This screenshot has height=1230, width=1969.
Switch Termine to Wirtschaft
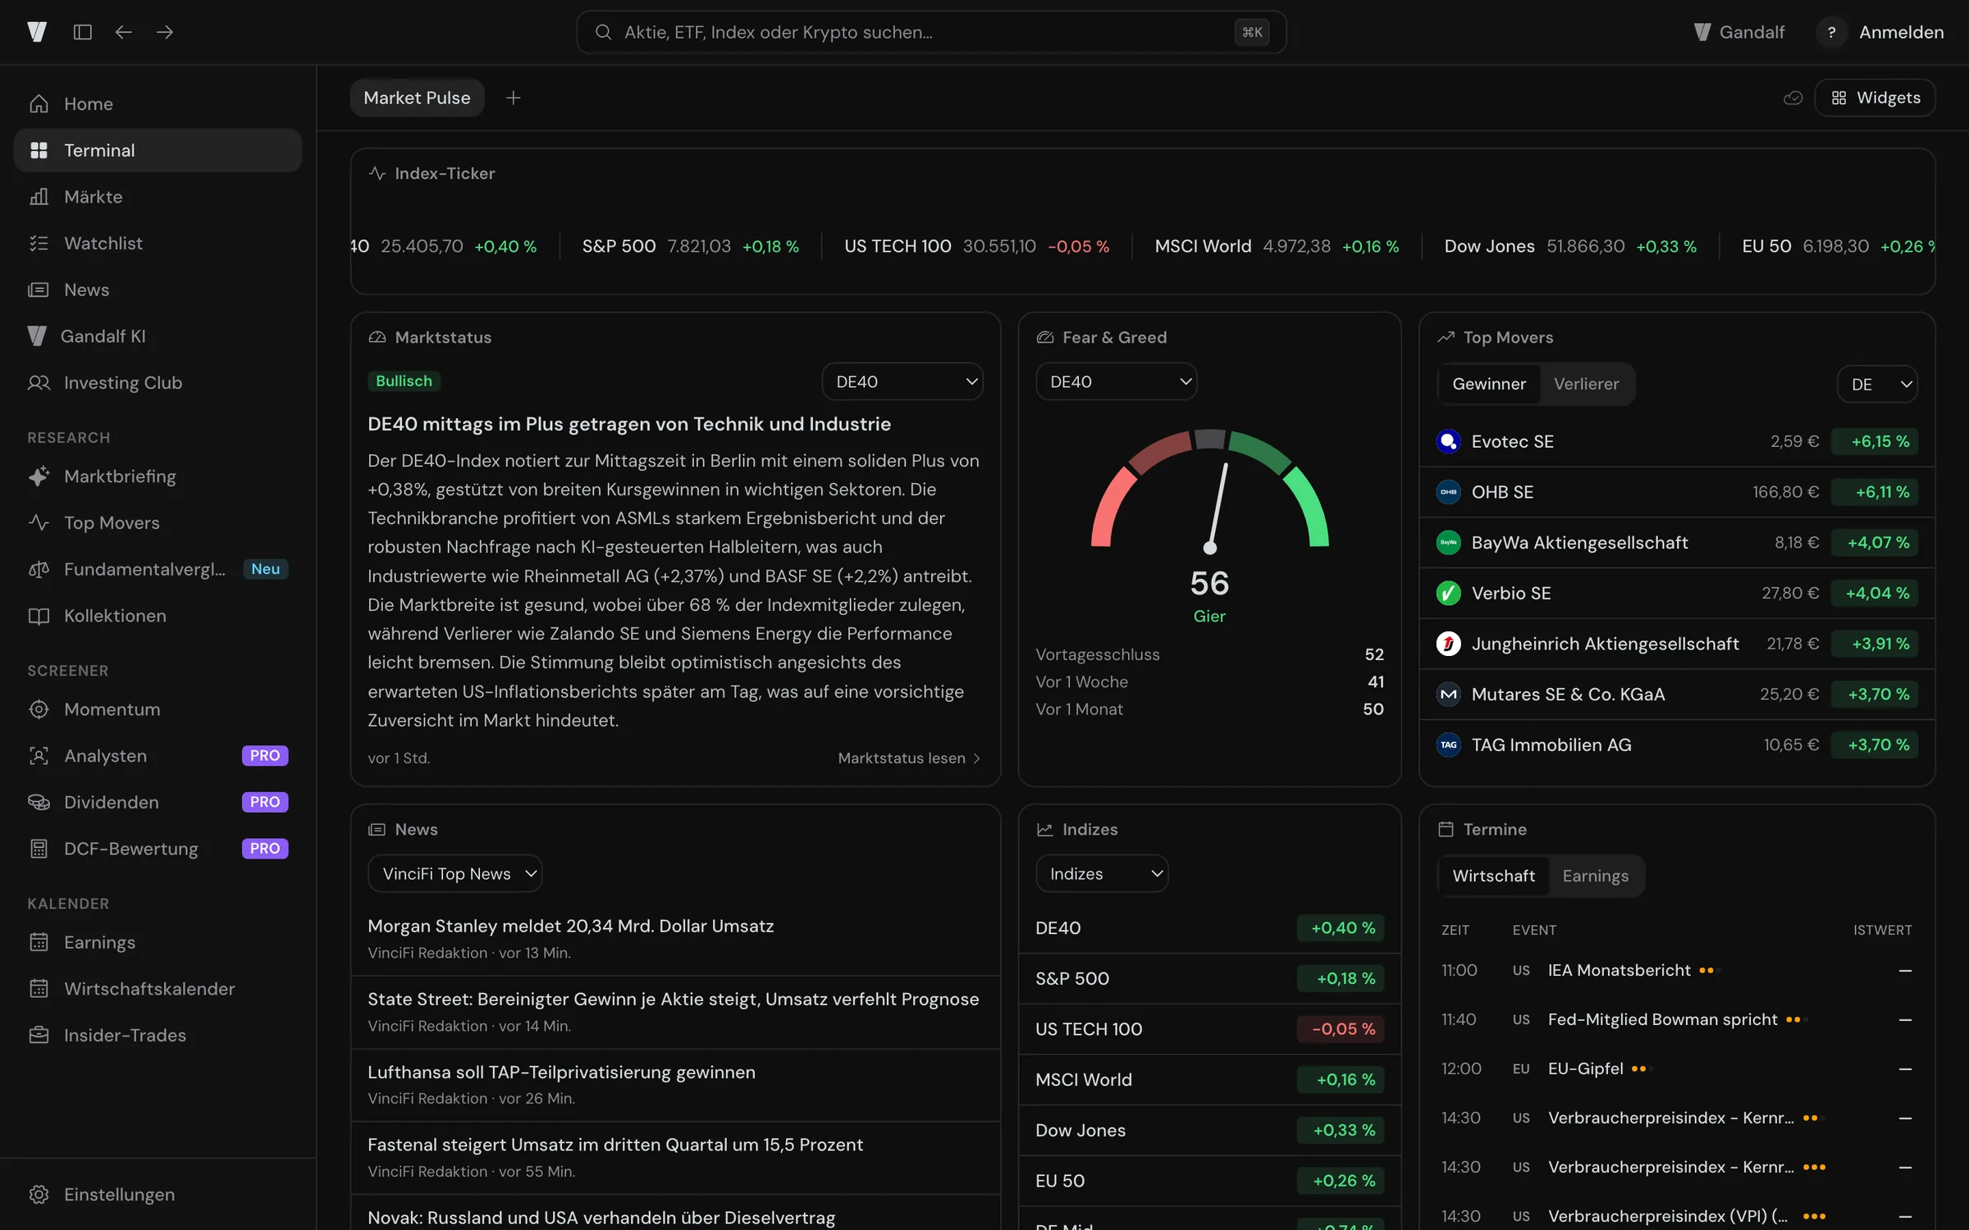pyautogui.click(x=1493, y=876)
